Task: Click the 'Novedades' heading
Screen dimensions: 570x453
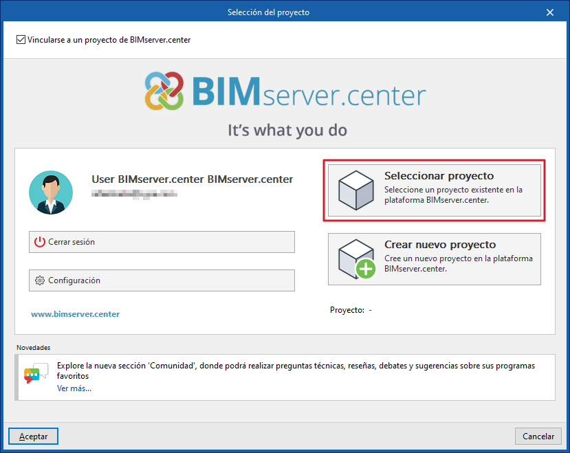Action: [x=34, y=348]
